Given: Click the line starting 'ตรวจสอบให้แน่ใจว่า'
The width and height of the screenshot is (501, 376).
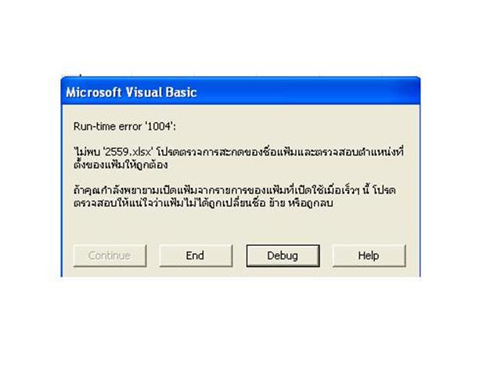Looking at the screenshot, I should (x=204, y=204).
